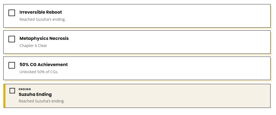Viewport: 276px width, 115px height.
Task: Check the Irreversible Reboot checkbox
Action: 12,13
